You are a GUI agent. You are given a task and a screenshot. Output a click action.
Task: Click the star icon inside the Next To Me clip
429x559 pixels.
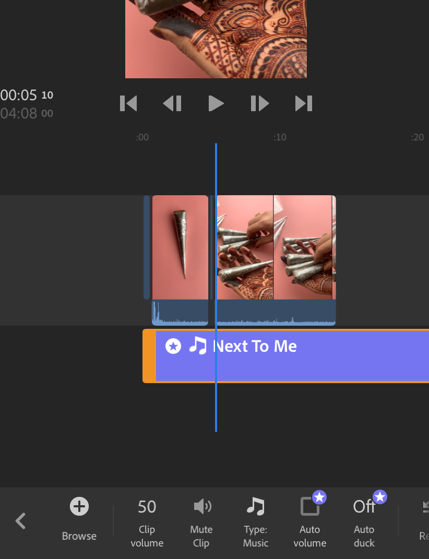[x=173, y=346]
